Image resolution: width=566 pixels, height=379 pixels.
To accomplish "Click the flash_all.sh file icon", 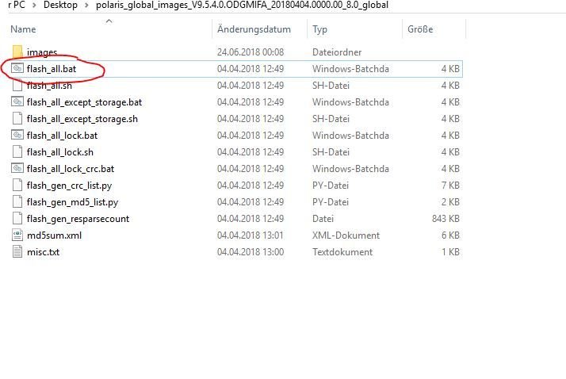I will click(x=17, y=85).
